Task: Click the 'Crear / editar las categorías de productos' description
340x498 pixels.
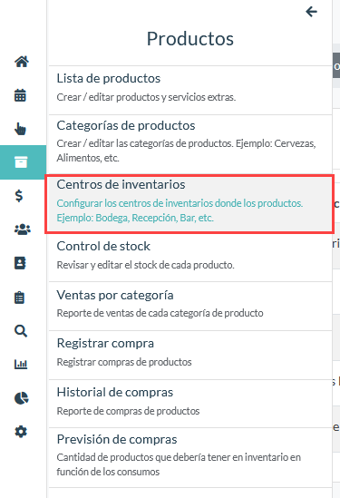Action: 187,151
